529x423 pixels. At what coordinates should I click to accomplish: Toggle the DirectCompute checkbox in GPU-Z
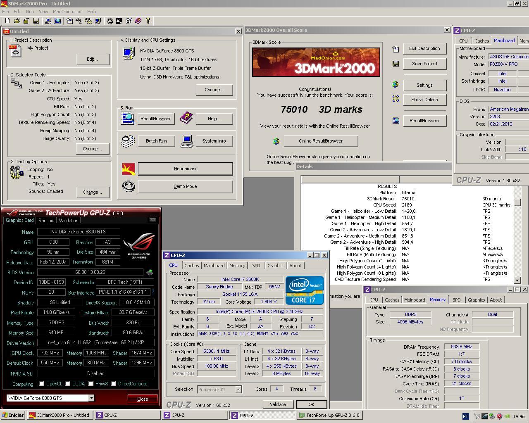(x=114, y=384)
